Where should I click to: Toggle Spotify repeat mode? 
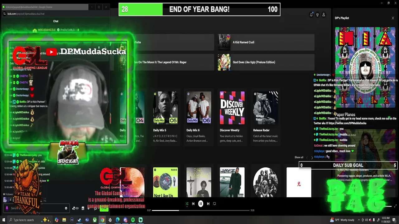[x=214, y=204]
